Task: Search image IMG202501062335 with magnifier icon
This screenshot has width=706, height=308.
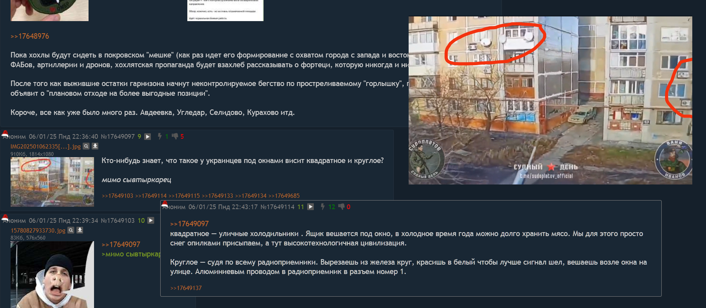Action: [x=86, y=146]
